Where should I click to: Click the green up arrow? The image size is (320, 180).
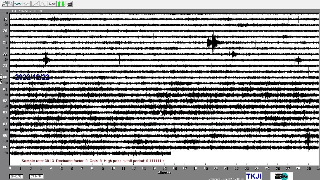point(59,4)
